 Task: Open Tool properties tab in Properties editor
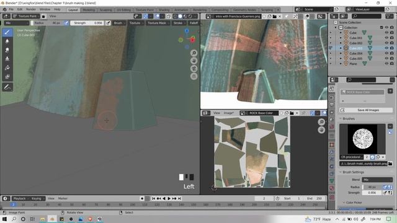(332, 89)
